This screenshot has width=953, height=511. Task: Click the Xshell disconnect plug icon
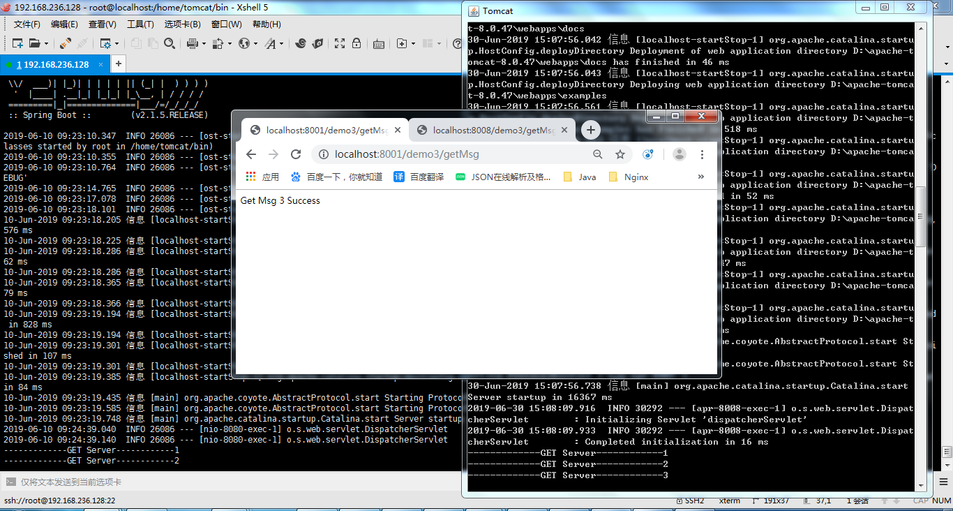point(66,43)
